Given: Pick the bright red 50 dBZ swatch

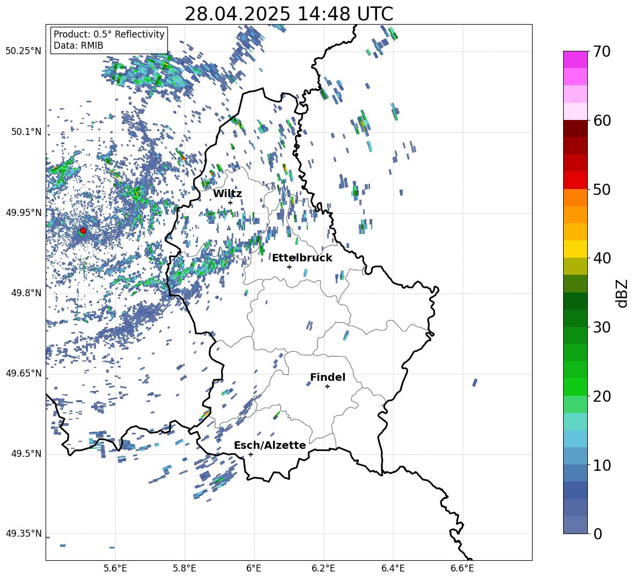Looking at the screenshot, I should tap(575, 181).
